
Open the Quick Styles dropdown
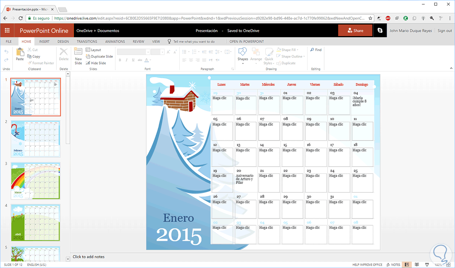269,56
